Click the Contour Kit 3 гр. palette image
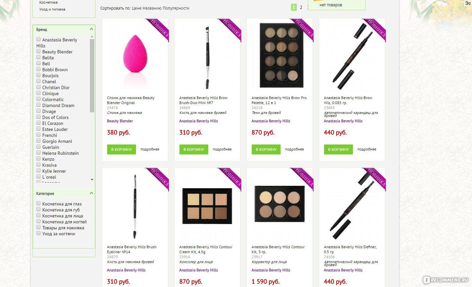 (x=280, y=204)
